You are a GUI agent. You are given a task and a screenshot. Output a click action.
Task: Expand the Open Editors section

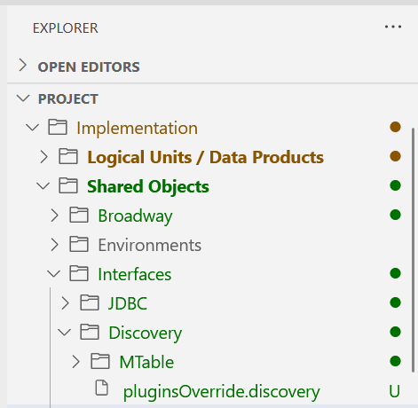tap(23, 66)
